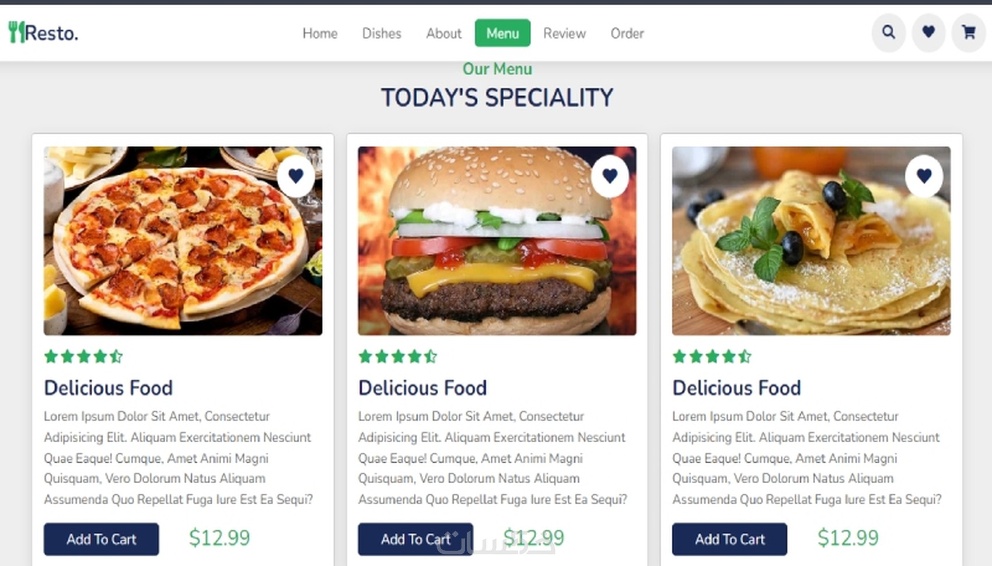Open favorites via header heart icon

pyautogui.click(x=928, y=33)
